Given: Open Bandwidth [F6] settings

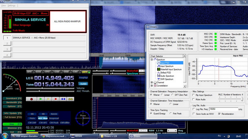Looking at the screenshot, I should pos(12,102).
